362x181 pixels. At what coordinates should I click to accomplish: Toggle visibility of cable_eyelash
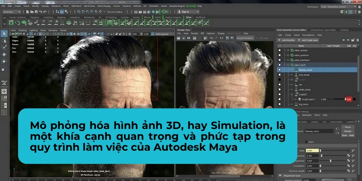point(280,50)
